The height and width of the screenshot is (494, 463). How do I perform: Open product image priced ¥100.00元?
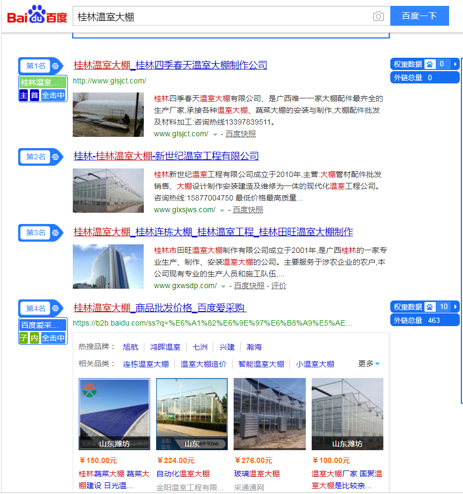click(348, 414)
